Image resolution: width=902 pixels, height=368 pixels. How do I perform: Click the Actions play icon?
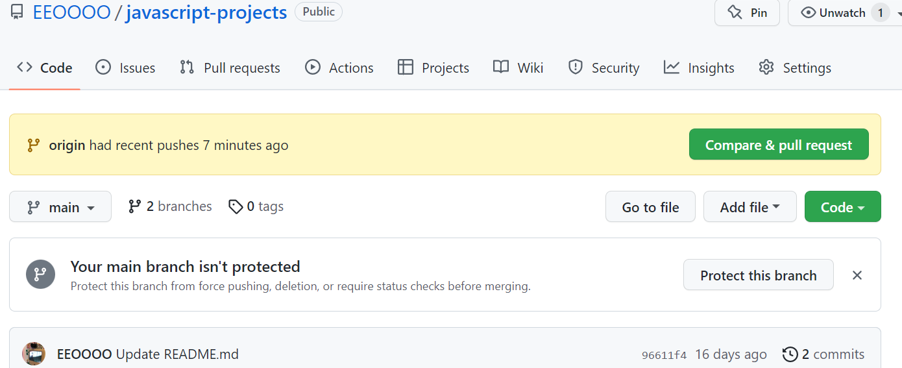click(x=313, y=67)
